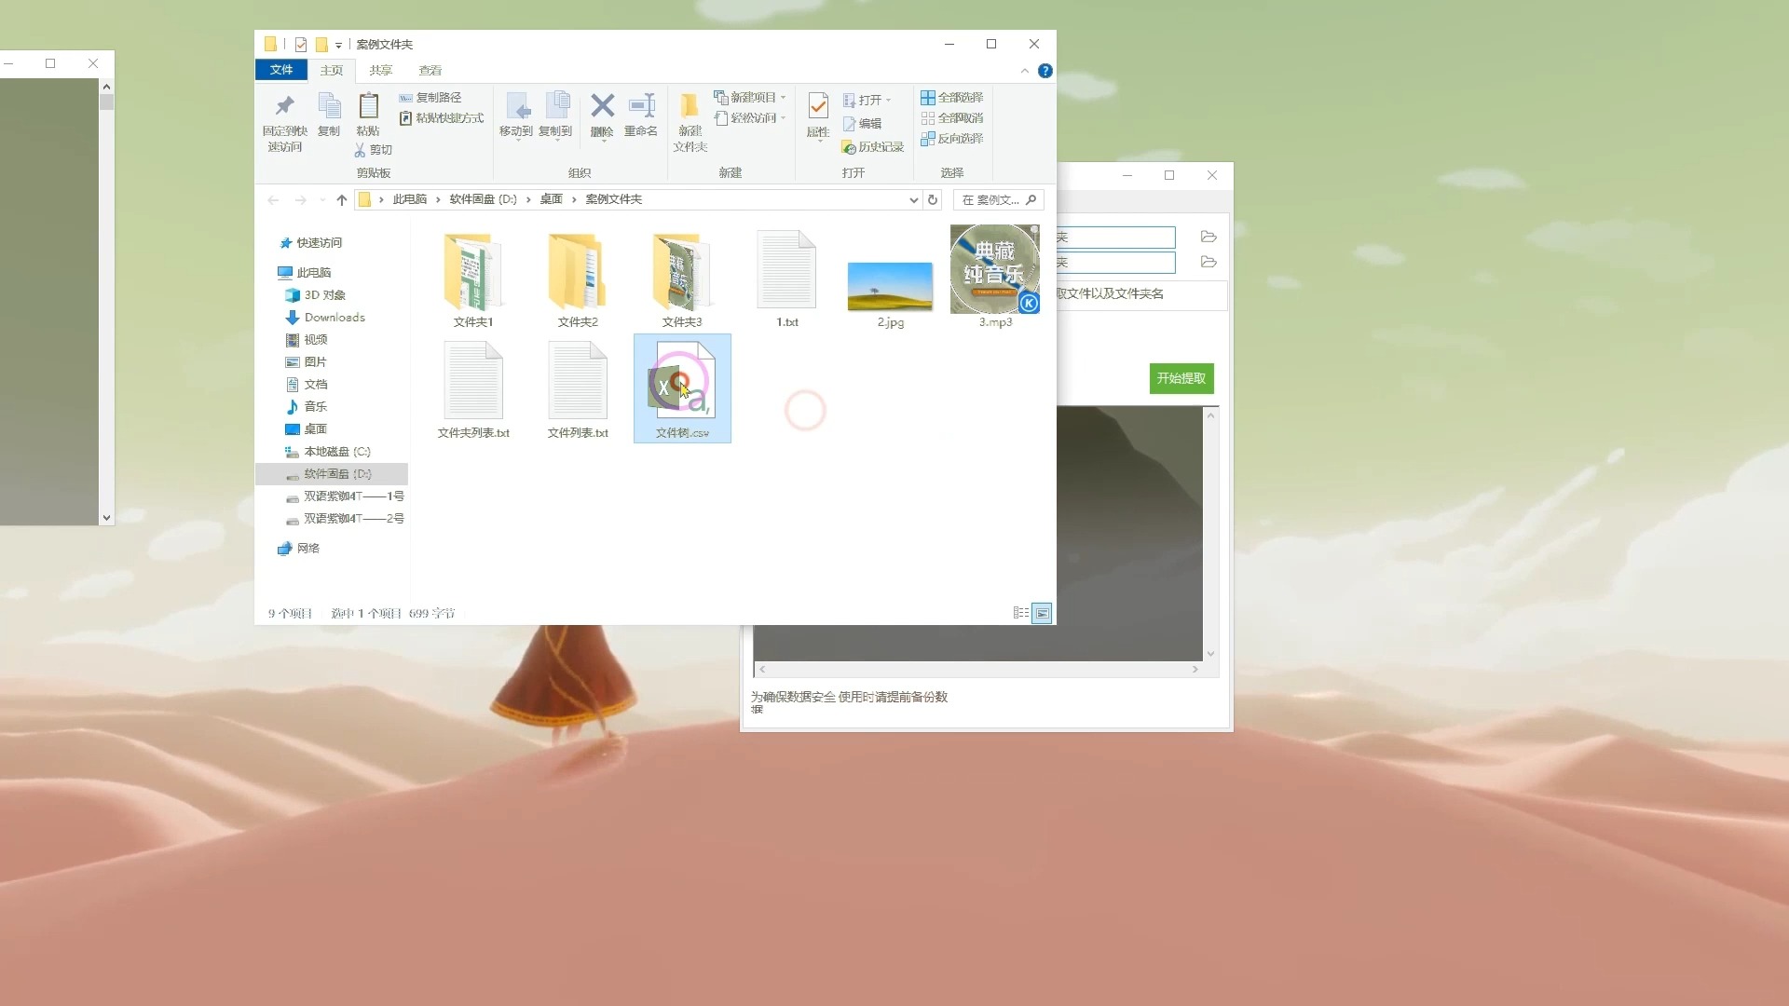Click the Forward navigation arrow
The width and height of the screenshot is (1789, 1006).
(300, 200)
